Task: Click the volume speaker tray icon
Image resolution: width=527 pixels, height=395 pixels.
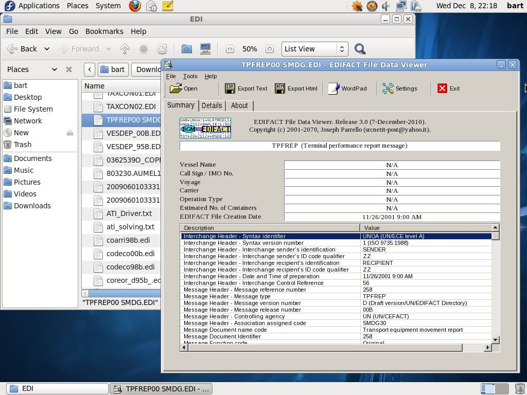Action: click(386, 6)
